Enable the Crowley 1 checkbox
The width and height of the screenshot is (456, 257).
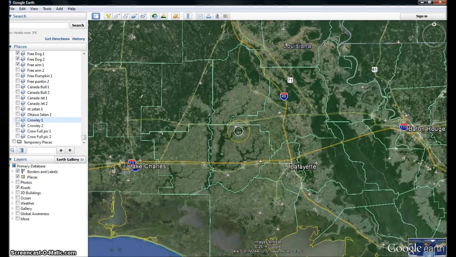pyautogui.click(x=18, y=120)
